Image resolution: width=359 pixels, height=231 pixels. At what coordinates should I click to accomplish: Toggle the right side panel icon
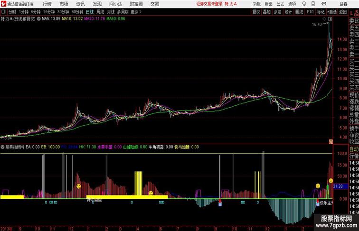[x=330, y=19]
